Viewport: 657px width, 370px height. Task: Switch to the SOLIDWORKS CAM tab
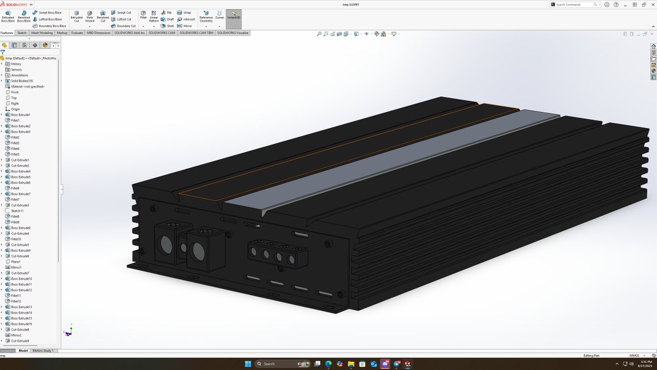(162, 33)
